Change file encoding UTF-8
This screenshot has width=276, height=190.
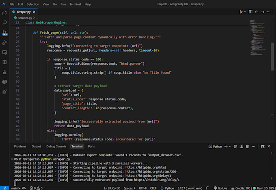coord(143,188)
